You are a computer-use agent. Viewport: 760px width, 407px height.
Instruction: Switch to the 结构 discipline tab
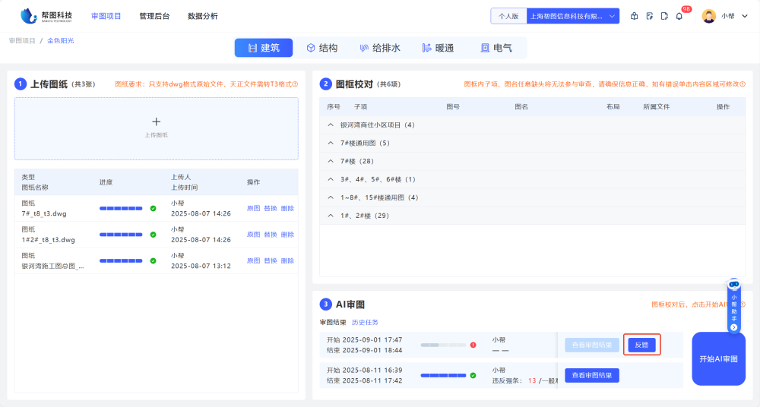click(x=321, y=48)
